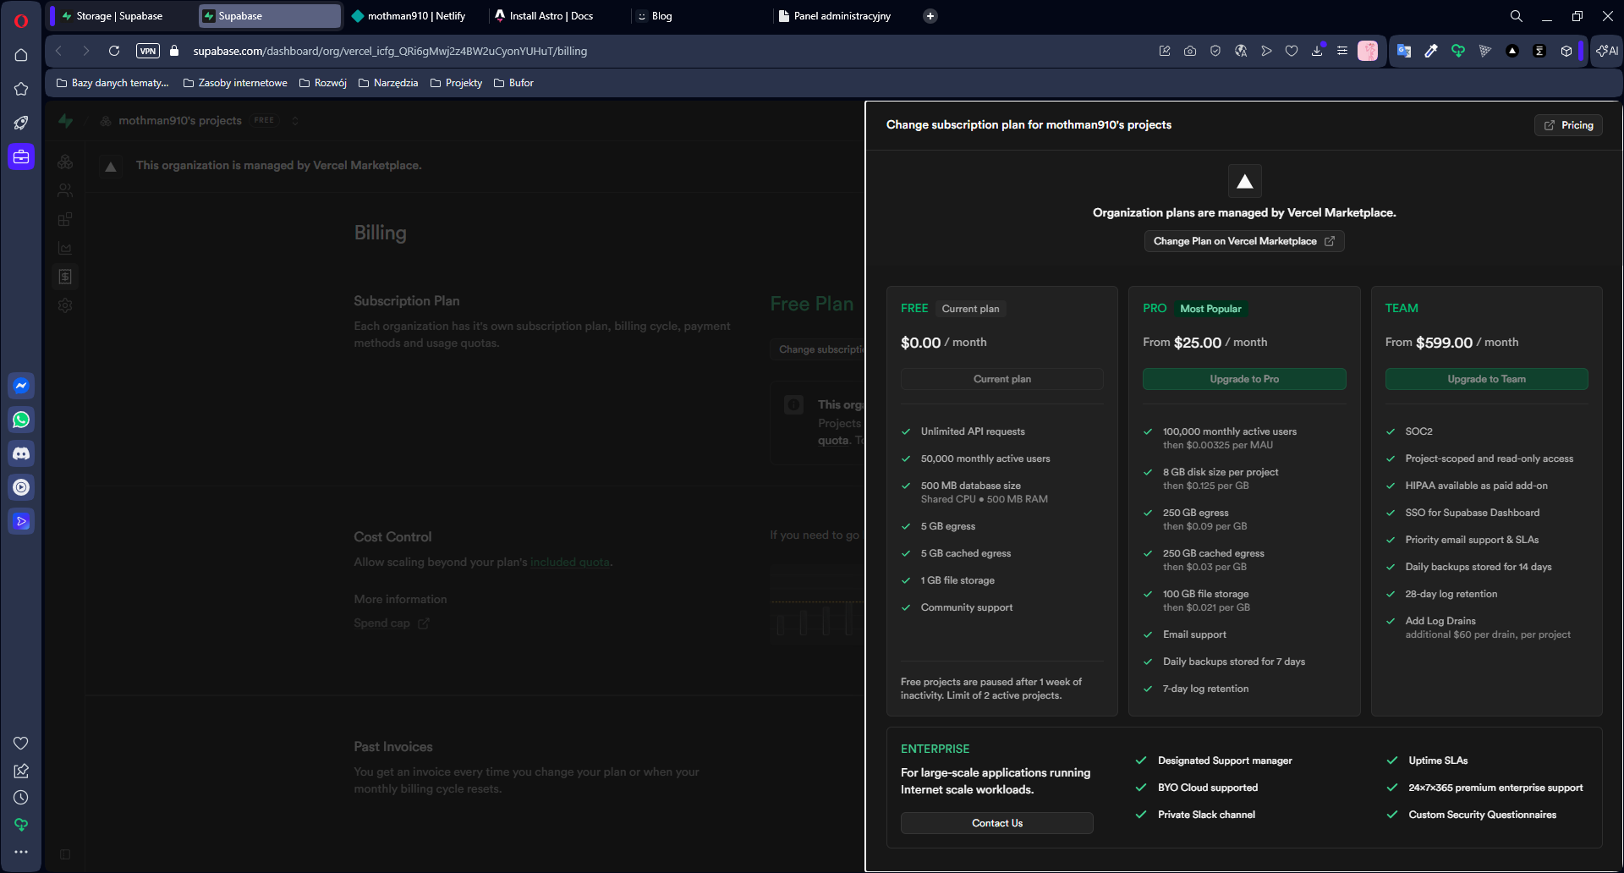Open WhatsApp in the Opera sidebar
This screenshot has height=873, width=1624.
(21, 420)
